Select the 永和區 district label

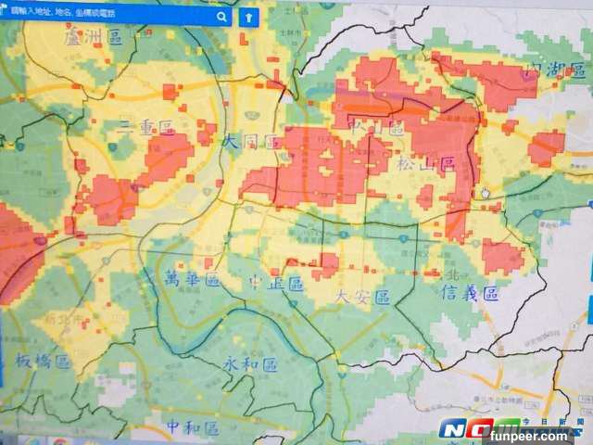click(250, 363)
